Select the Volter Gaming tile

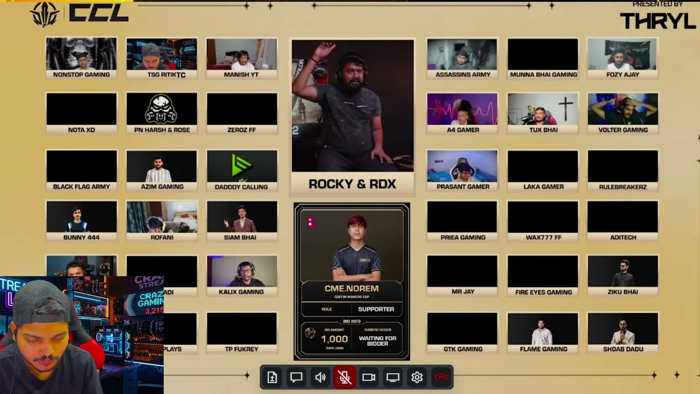coord(623,114)
